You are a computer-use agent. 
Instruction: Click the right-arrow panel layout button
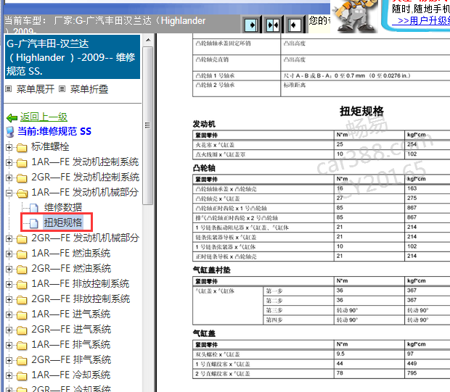(x=251, y=25)
